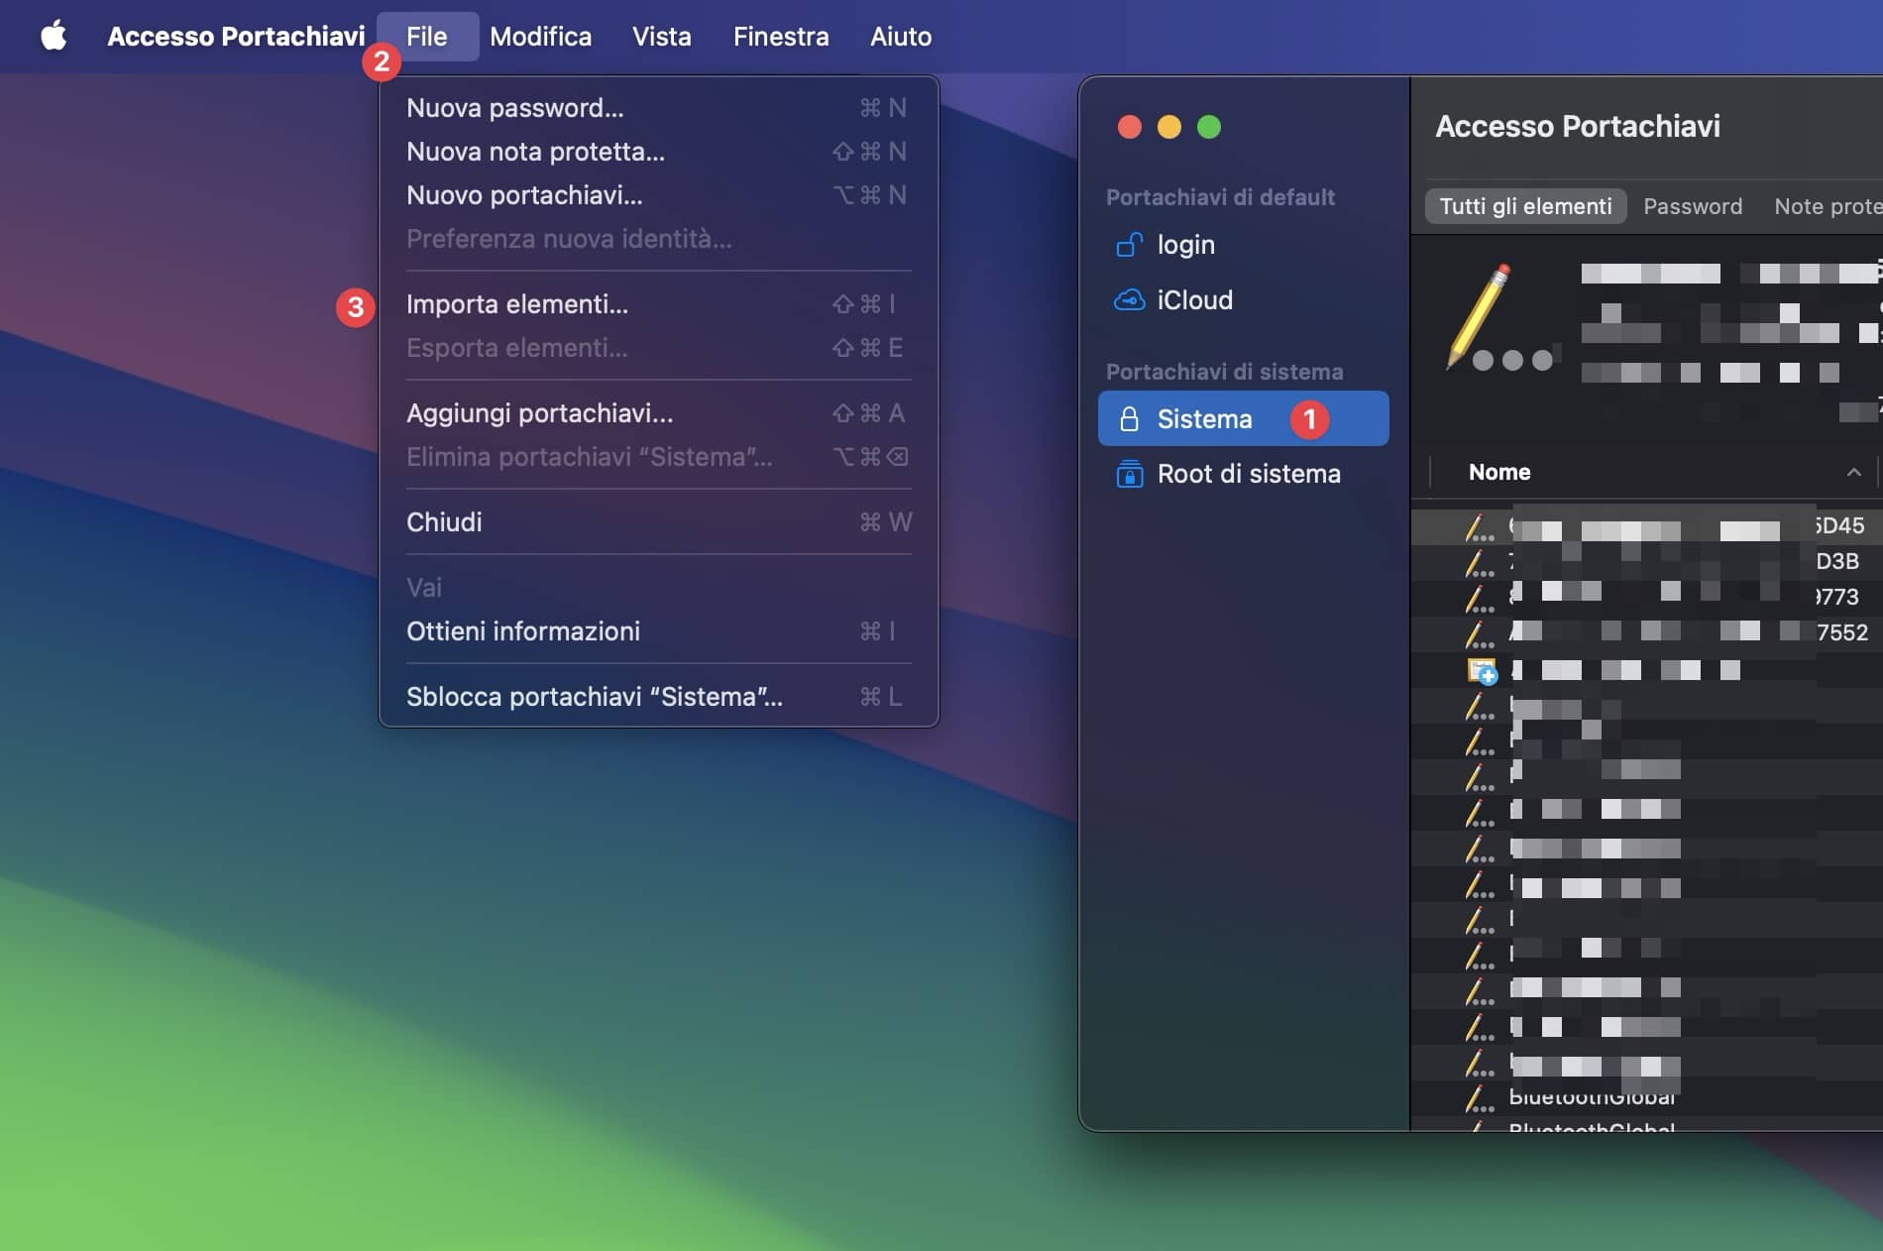Select the BluetoothGlobal list entry
The width and height of the screenshot is (1883, 1251).
tap(1647, 1096)
